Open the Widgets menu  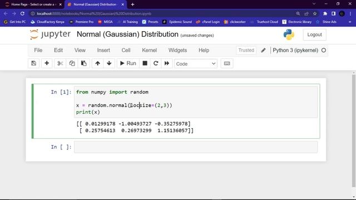point(177,50)
